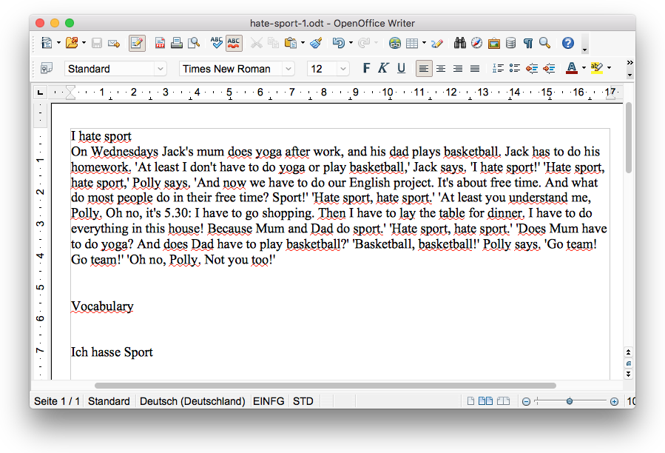Toggle Underline (U) formatting
The image size is (665, 453).
pyautogui.click(x=401, y=68)
